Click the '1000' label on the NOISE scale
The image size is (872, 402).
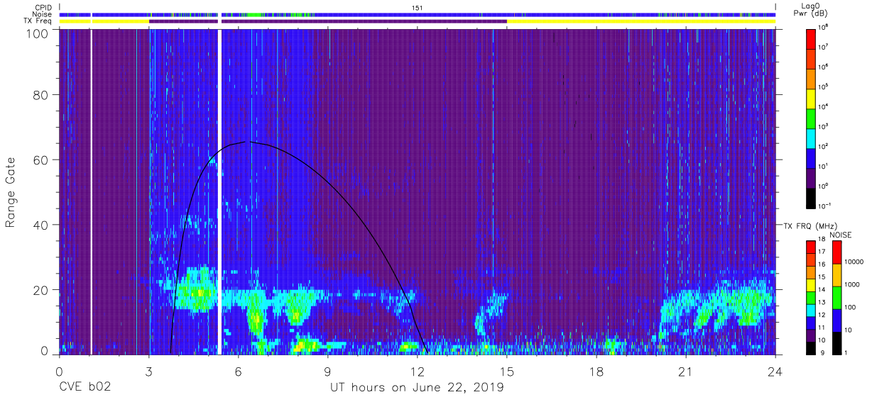853,284
